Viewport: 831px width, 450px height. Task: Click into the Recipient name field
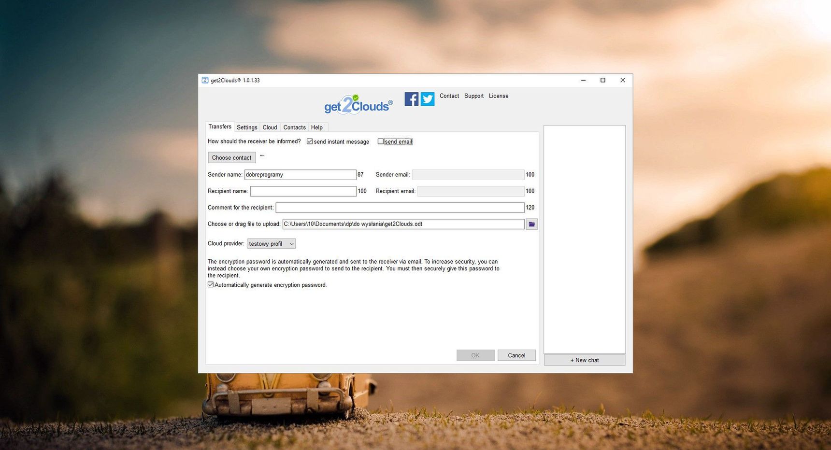pyautogui.click(x=303, y=191)
